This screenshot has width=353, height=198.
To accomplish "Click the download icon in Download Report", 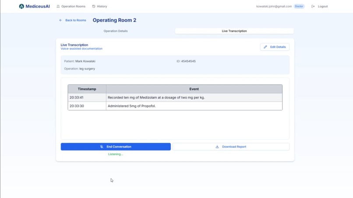I will (x=217, y=147).
